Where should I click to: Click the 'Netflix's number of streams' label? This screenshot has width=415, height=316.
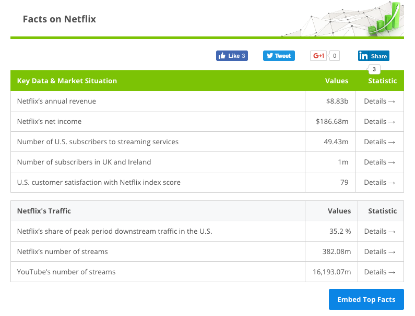point(63,251)
